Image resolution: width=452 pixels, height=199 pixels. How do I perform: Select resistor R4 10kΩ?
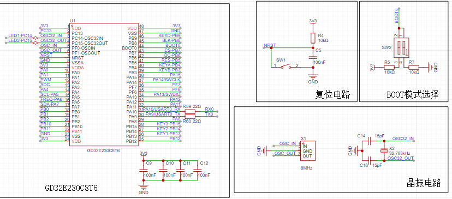click(x=313, y=38)
